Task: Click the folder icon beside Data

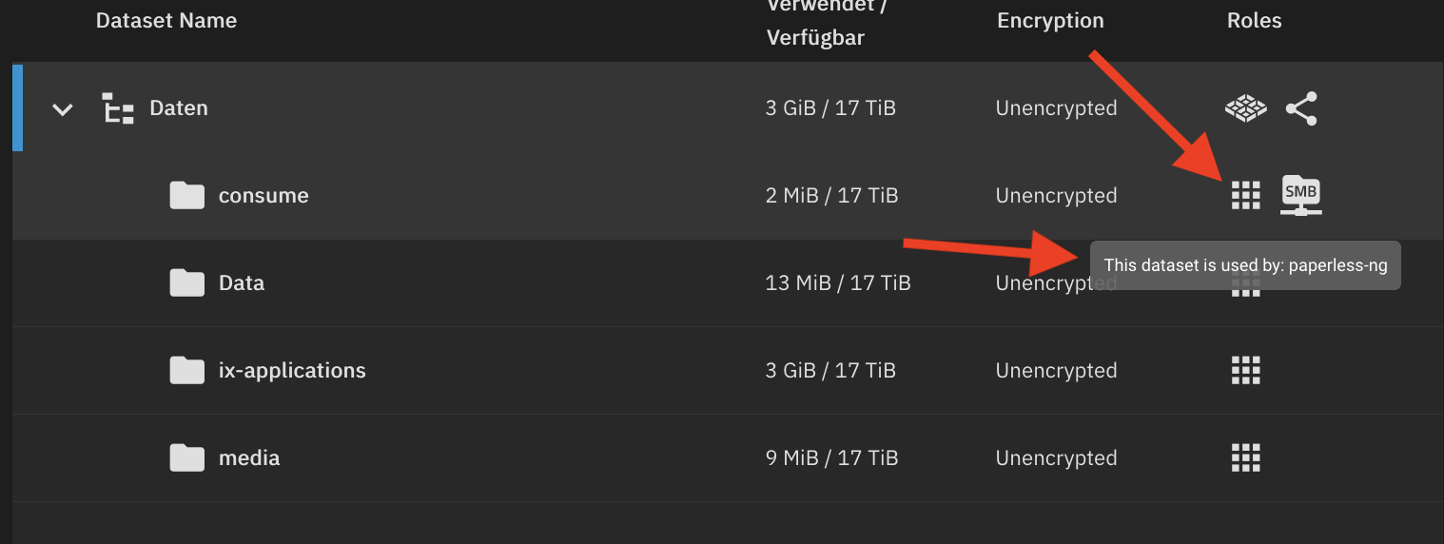Action: pyautogui.click(x=187, y=283)
